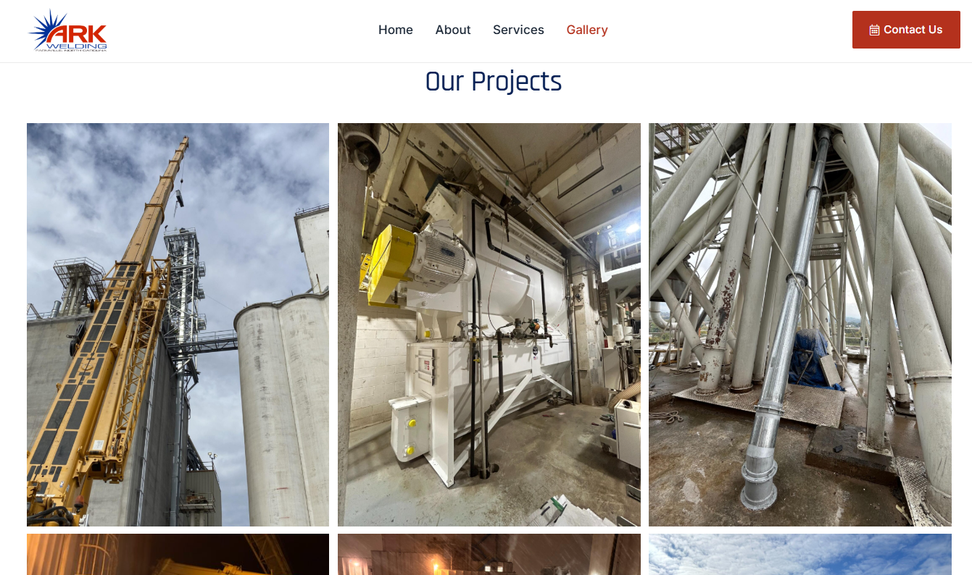Select the highlighted Gallery nav item
972x575 pixels.
[x=587, y=30]
